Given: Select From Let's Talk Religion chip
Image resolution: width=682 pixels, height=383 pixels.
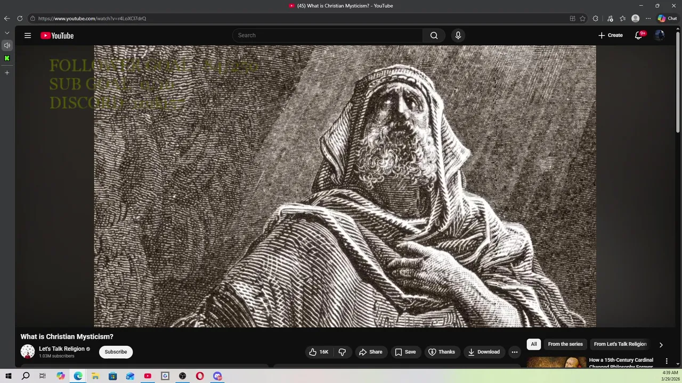Looking at the screenshot, I should pyautogui.click(x=620, y=344).
